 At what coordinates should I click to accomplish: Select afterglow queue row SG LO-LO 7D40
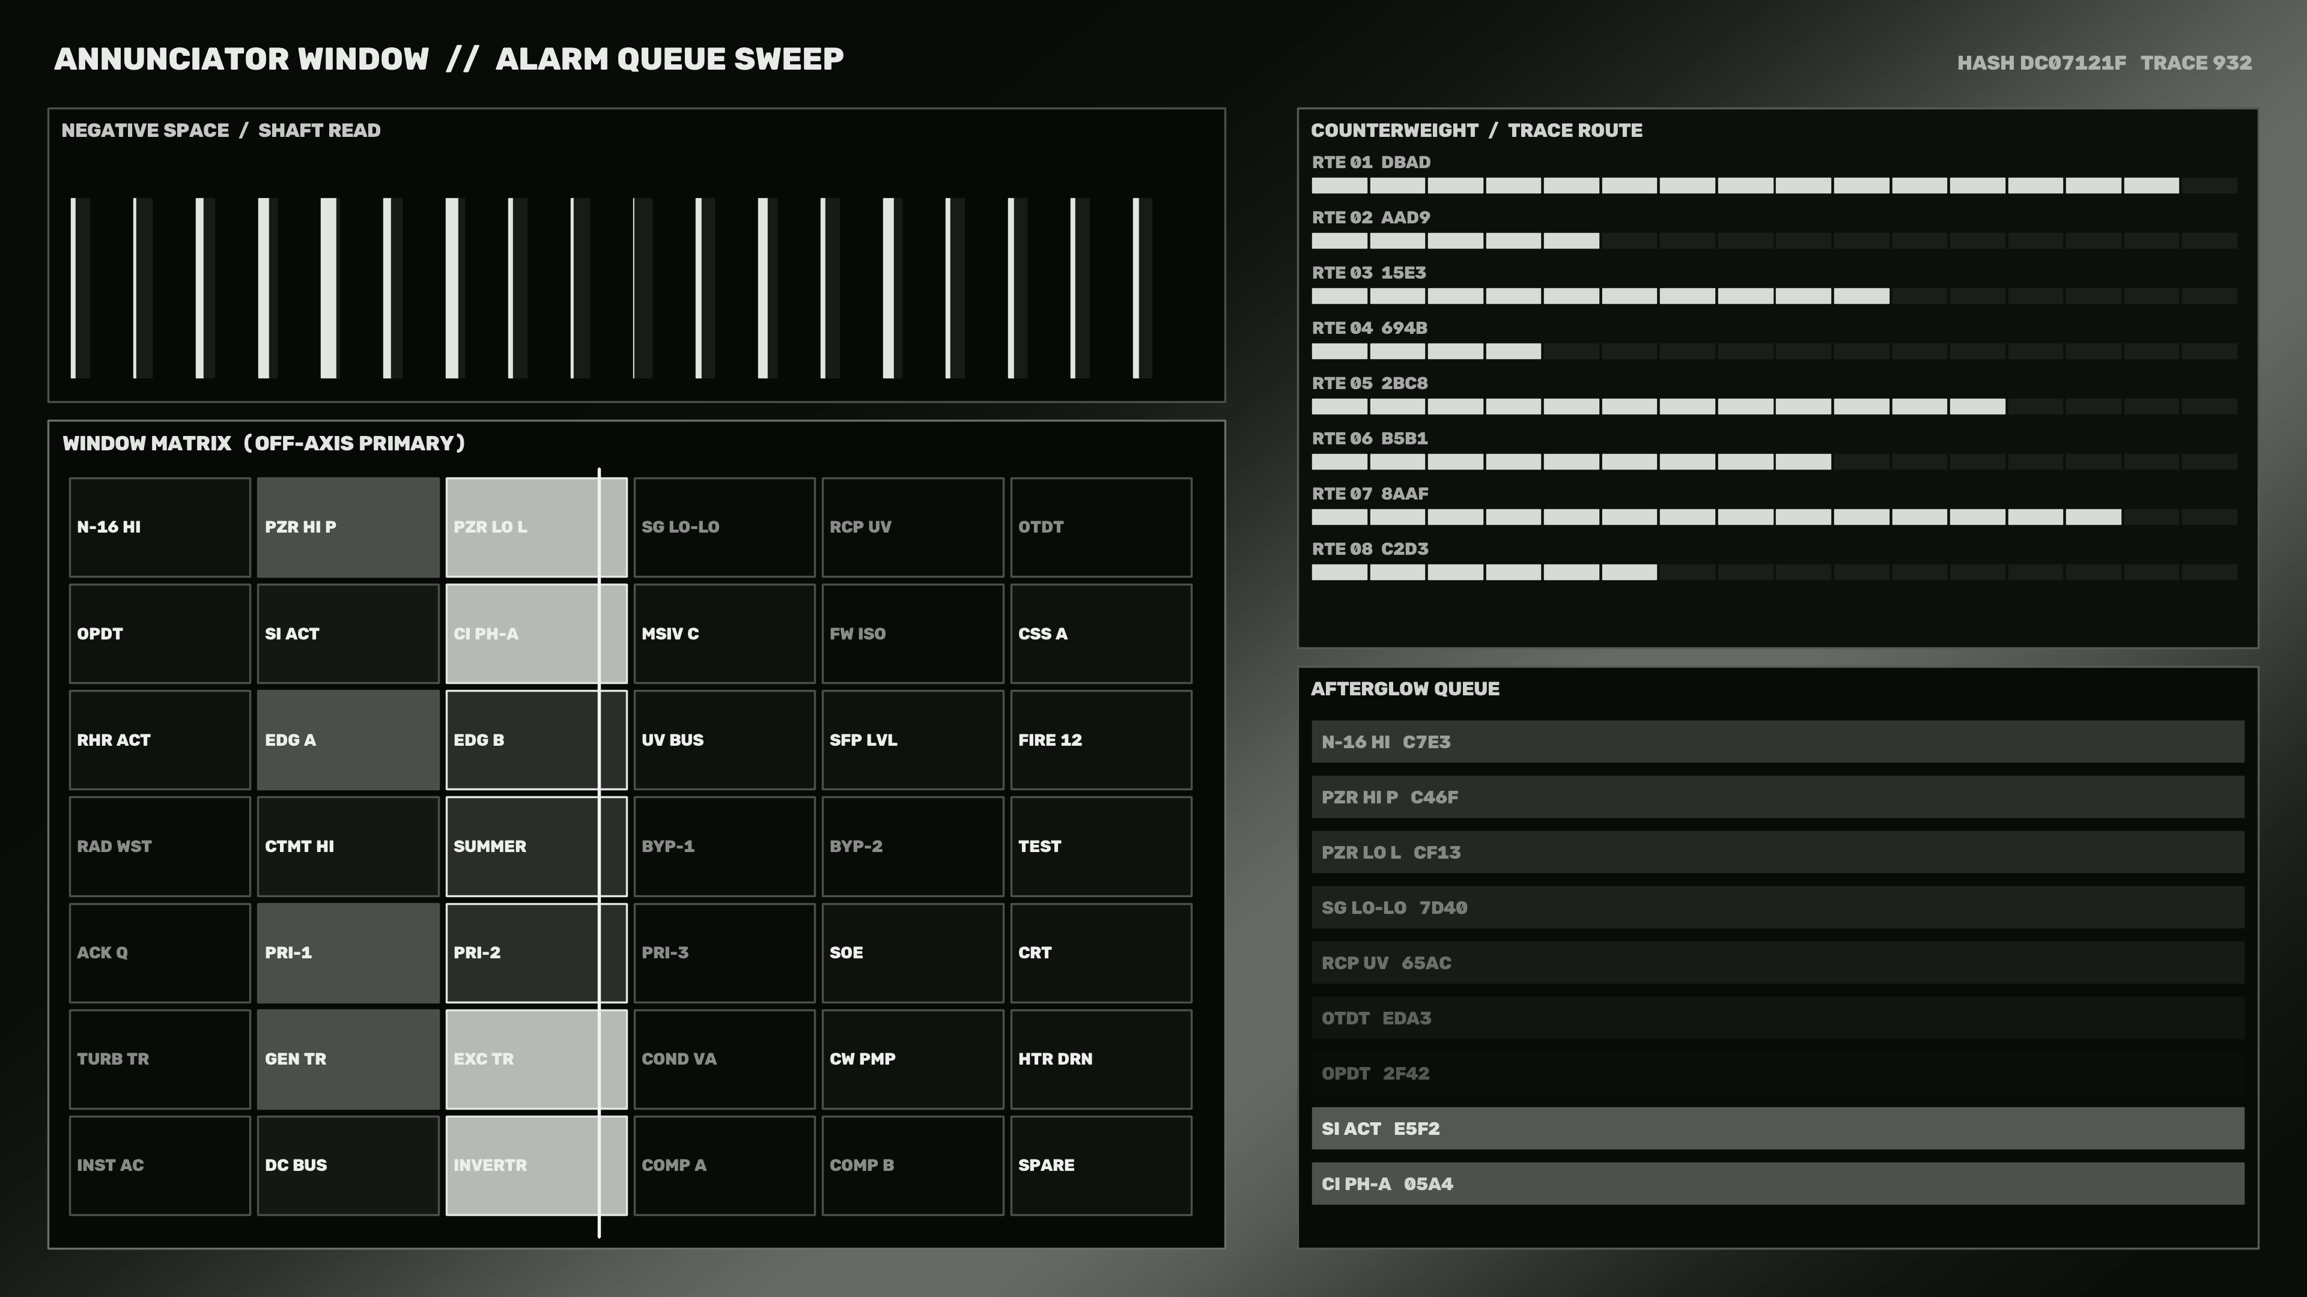(1778, 908)
